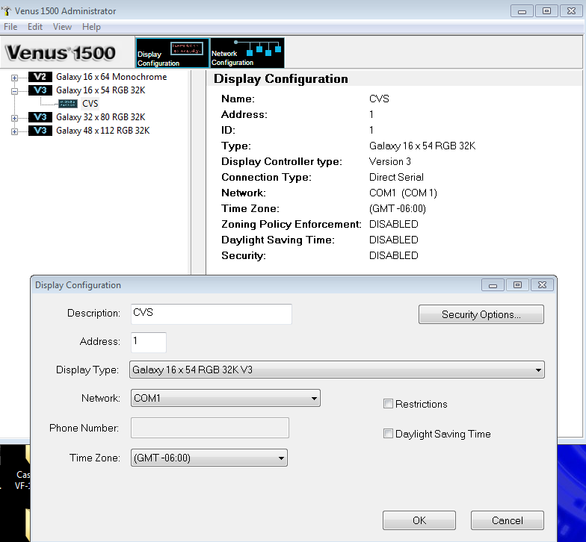Open the Help menu
This screenshot has width=586, height=542.
point(91,27)
